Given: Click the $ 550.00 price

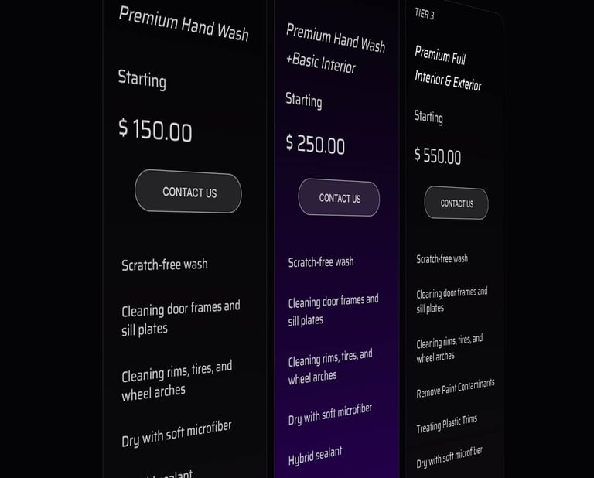Looking at the screenshot, I should (x=438, y=155).
